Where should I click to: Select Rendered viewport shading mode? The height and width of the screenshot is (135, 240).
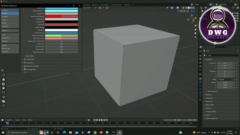[193, 7]
